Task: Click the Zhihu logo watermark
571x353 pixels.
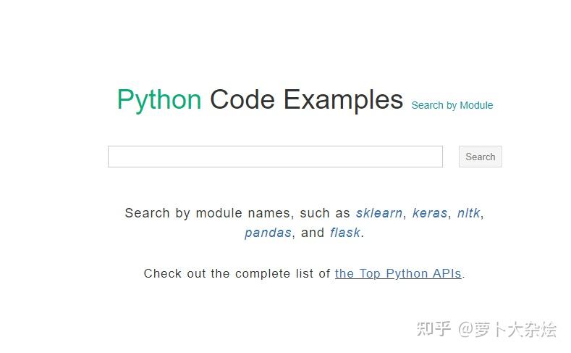Action: (433, 329)
